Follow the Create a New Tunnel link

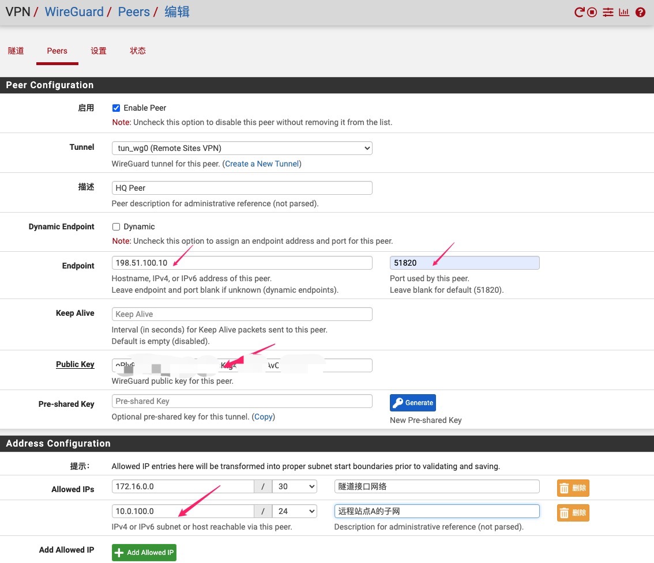(x=262, y=164)
